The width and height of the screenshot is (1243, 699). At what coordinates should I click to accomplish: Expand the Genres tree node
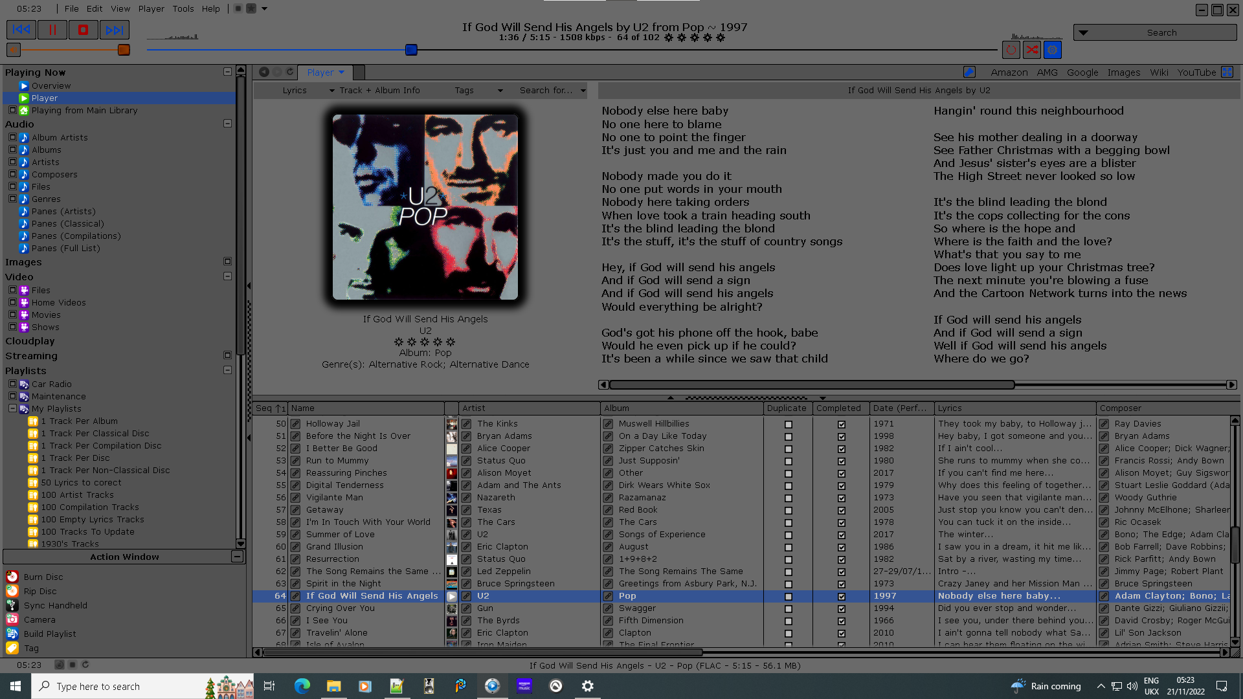(12, 198)
